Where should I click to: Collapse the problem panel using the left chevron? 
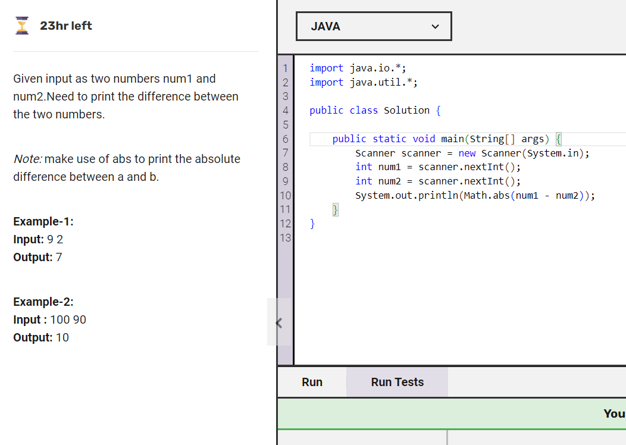click(279, 322)
